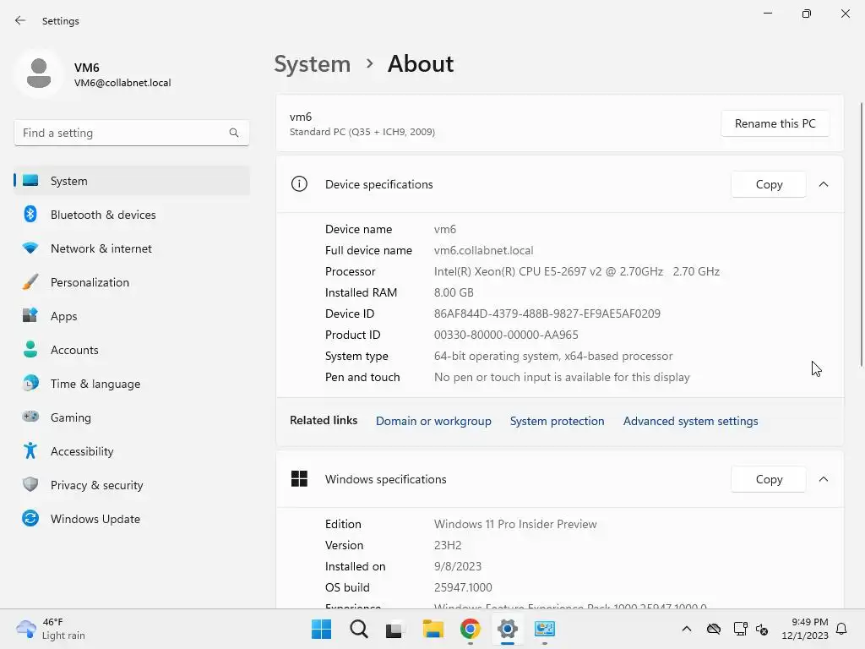Go to Gaming settings
This screenshot has height=649, width=865.
[x=132, y=417]
